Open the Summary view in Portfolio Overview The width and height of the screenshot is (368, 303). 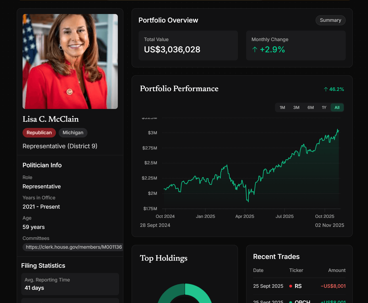330,20
